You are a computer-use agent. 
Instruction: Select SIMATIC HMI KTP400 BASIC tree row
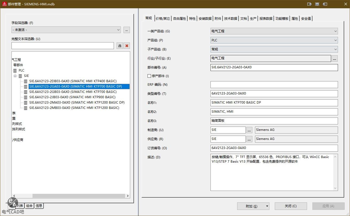click(73, 81)
